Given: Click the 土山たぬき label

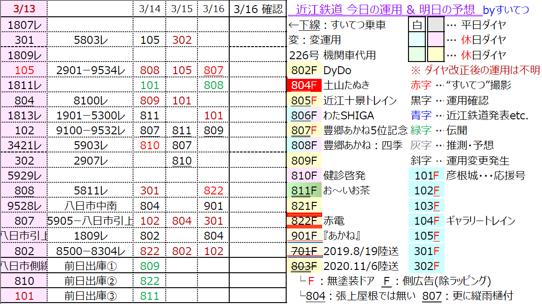Looking at the screenshot, I should 346,85.
